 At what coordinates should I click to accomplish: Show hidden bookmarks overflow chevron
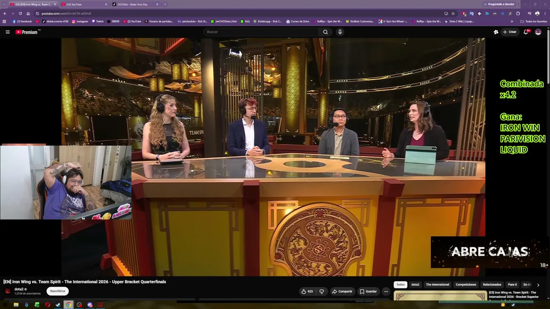(512, 21)
